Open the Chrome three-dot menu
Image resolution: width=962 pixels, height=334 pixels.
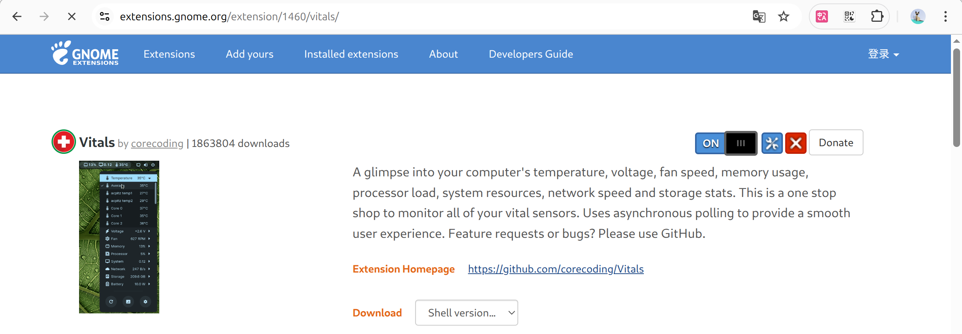(x=945, y=16)
